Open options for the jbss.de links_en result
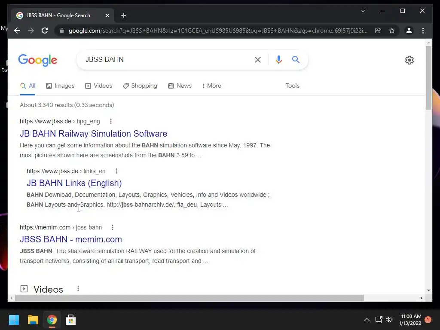440x330 pixels. click(116, 171)
